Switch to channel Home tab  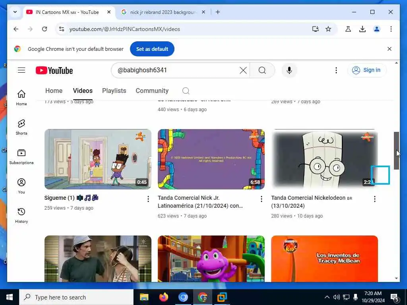pos(54,91)
